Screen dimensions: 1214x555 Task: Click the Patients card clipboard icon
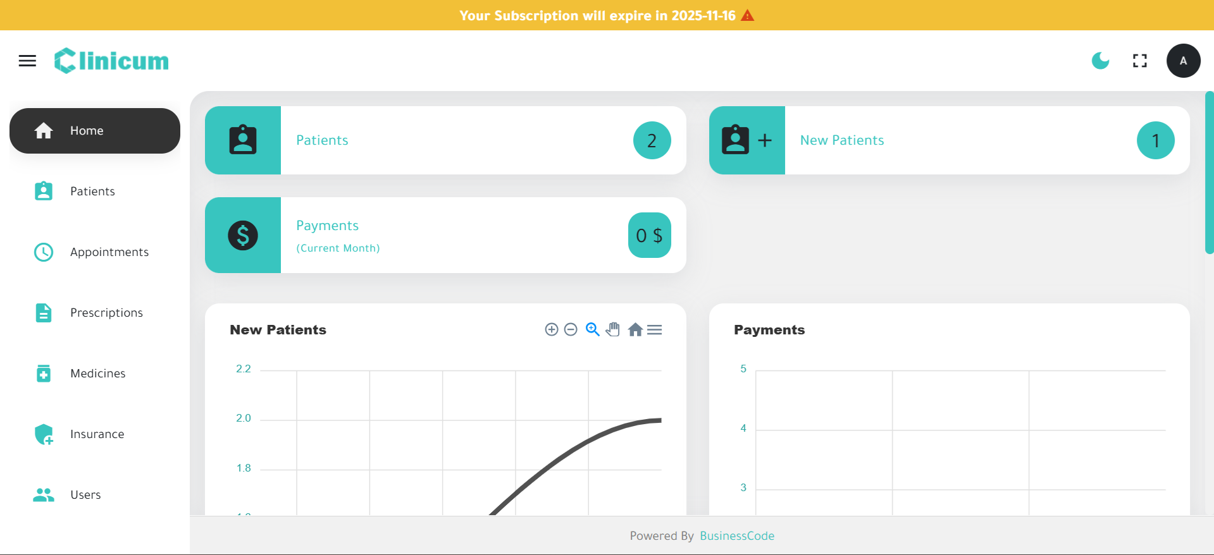(x=243, y=140)
